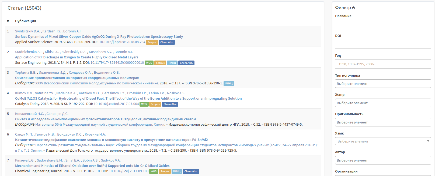Open the Язык dropdown arrow
Screen dimensions: 435x176
tap(428, 141)
